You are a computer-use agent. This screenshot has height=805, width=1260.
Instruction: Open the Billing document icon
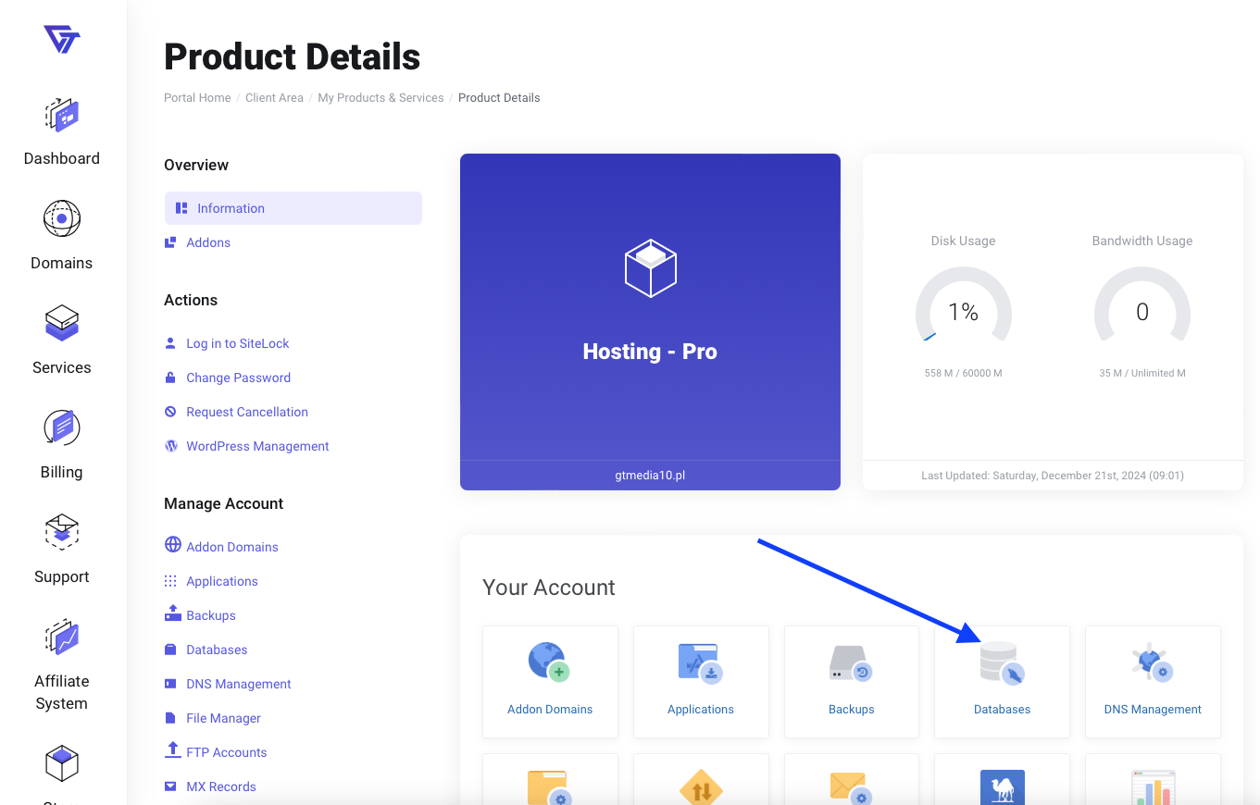click(62, 427)
